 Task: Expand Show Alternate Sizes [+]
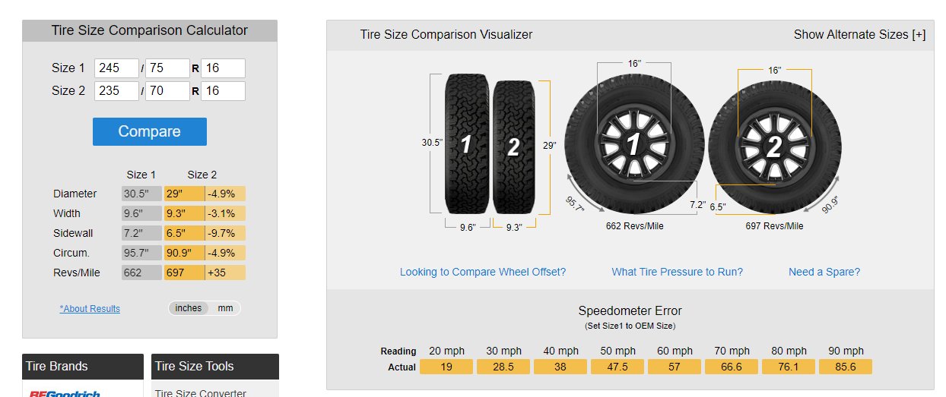859,34
